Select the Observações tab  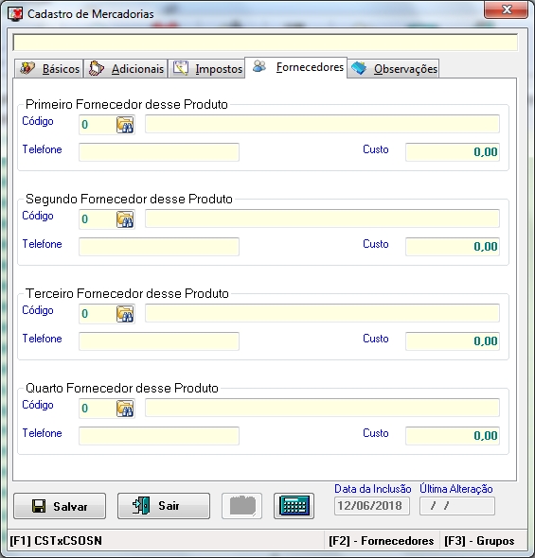coord(394,68)
